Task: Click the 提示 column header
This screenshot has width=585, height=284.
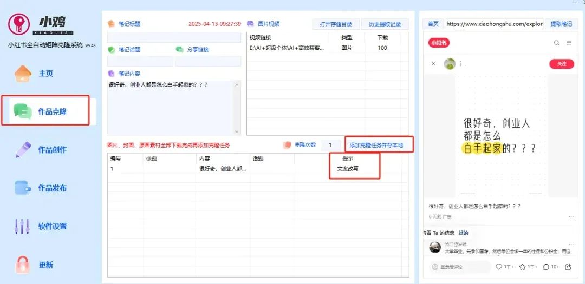Action: (348, 158)
